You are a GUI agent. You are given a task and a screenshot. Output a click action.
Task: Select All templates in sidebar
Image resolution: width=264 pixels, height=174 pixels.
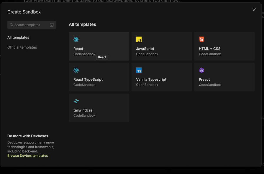[x=18, y=38]
